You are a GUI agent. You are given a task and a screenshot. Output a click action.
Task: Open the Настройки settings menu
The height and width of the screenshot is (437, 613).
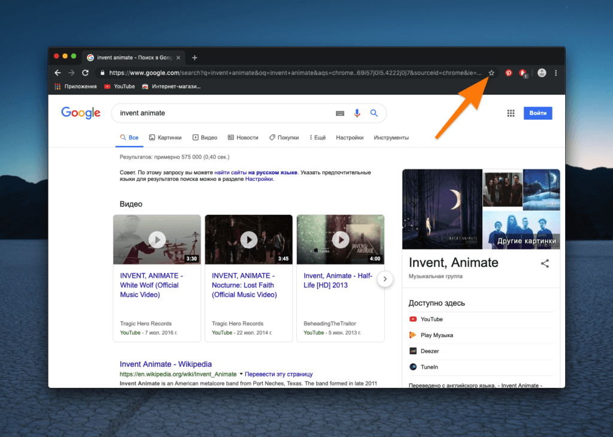(x=350, y=138)
